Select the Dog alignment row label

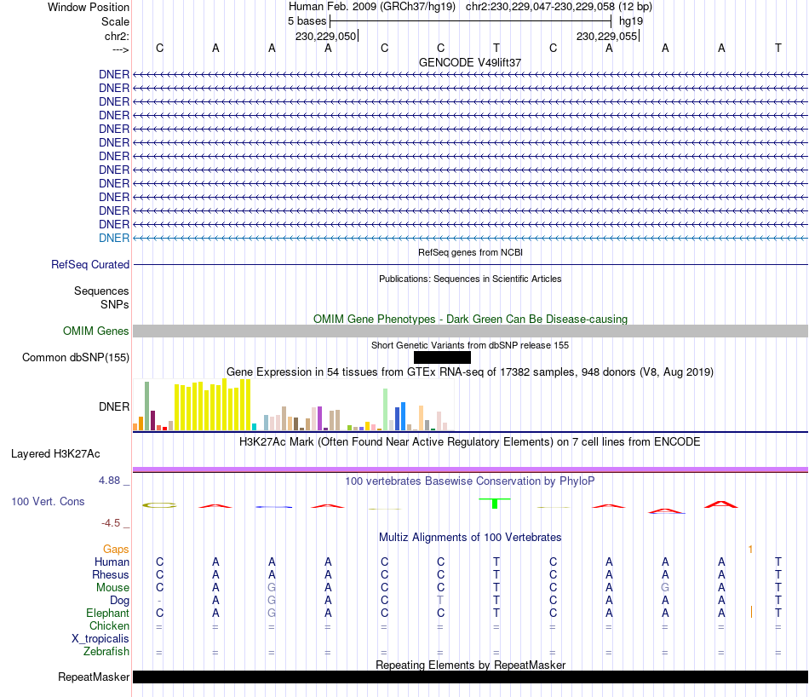pos(119,601)
